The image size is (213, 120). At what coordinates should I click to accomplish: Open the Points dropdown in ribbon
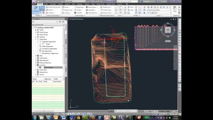click(50, 10)
